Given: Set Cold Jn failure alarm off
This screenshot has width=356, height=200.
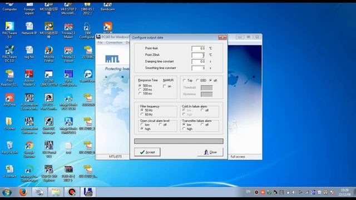Looking at the screenshot, I should pyautogui.click(x=202, y=110).
